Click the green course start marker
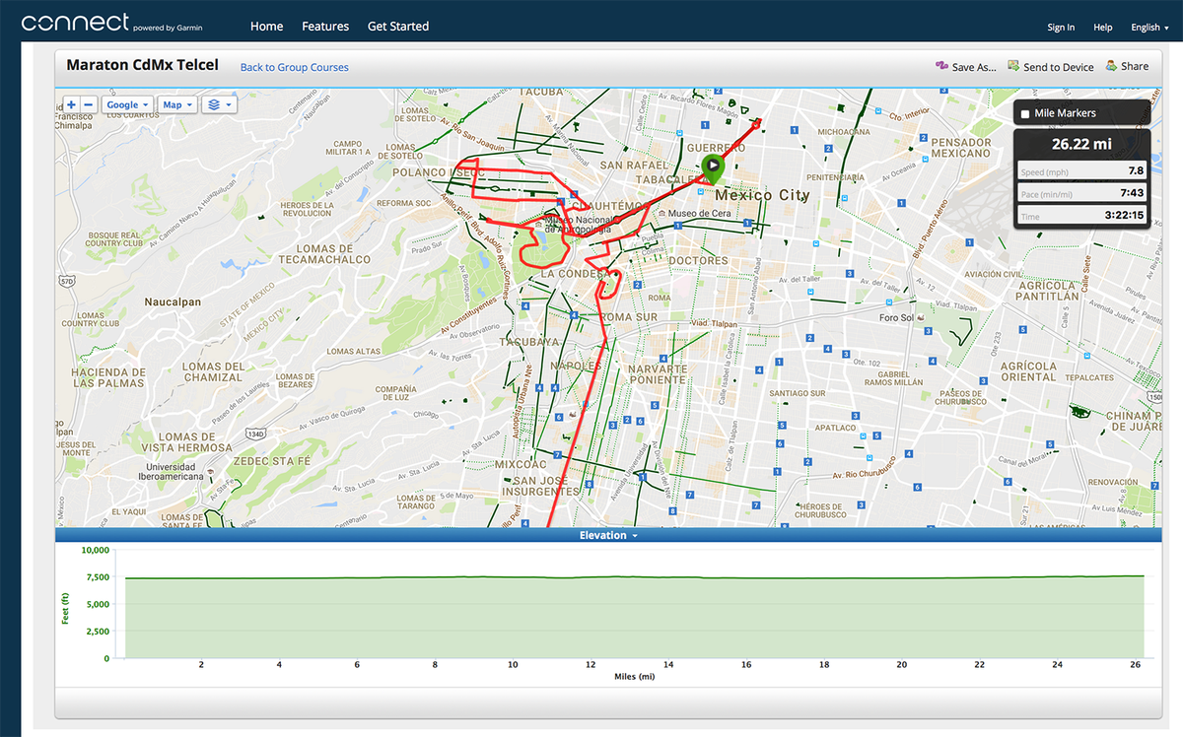This screenshot has width=1183, height=737. tap(712, 168)
